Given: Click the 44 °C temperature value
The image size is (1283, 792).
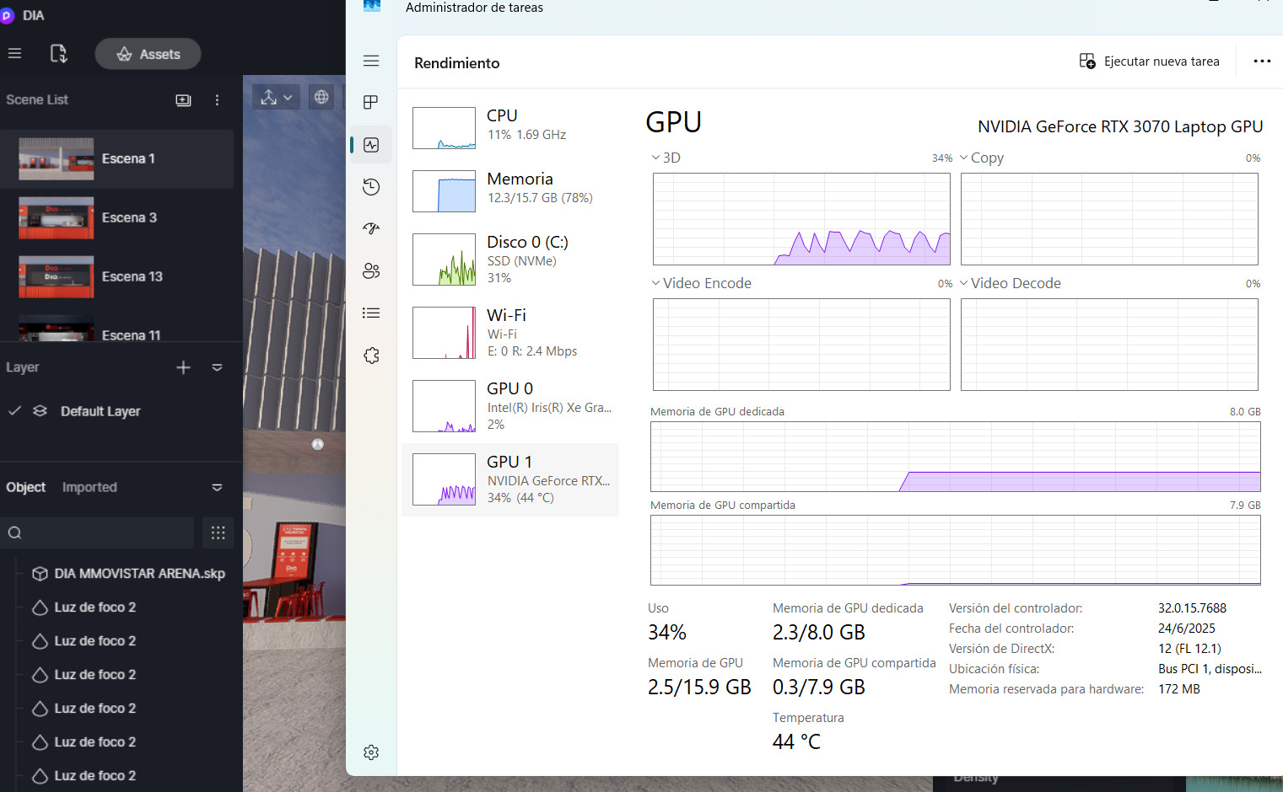Looking at the screenshot, I should (x=796, y=741).
